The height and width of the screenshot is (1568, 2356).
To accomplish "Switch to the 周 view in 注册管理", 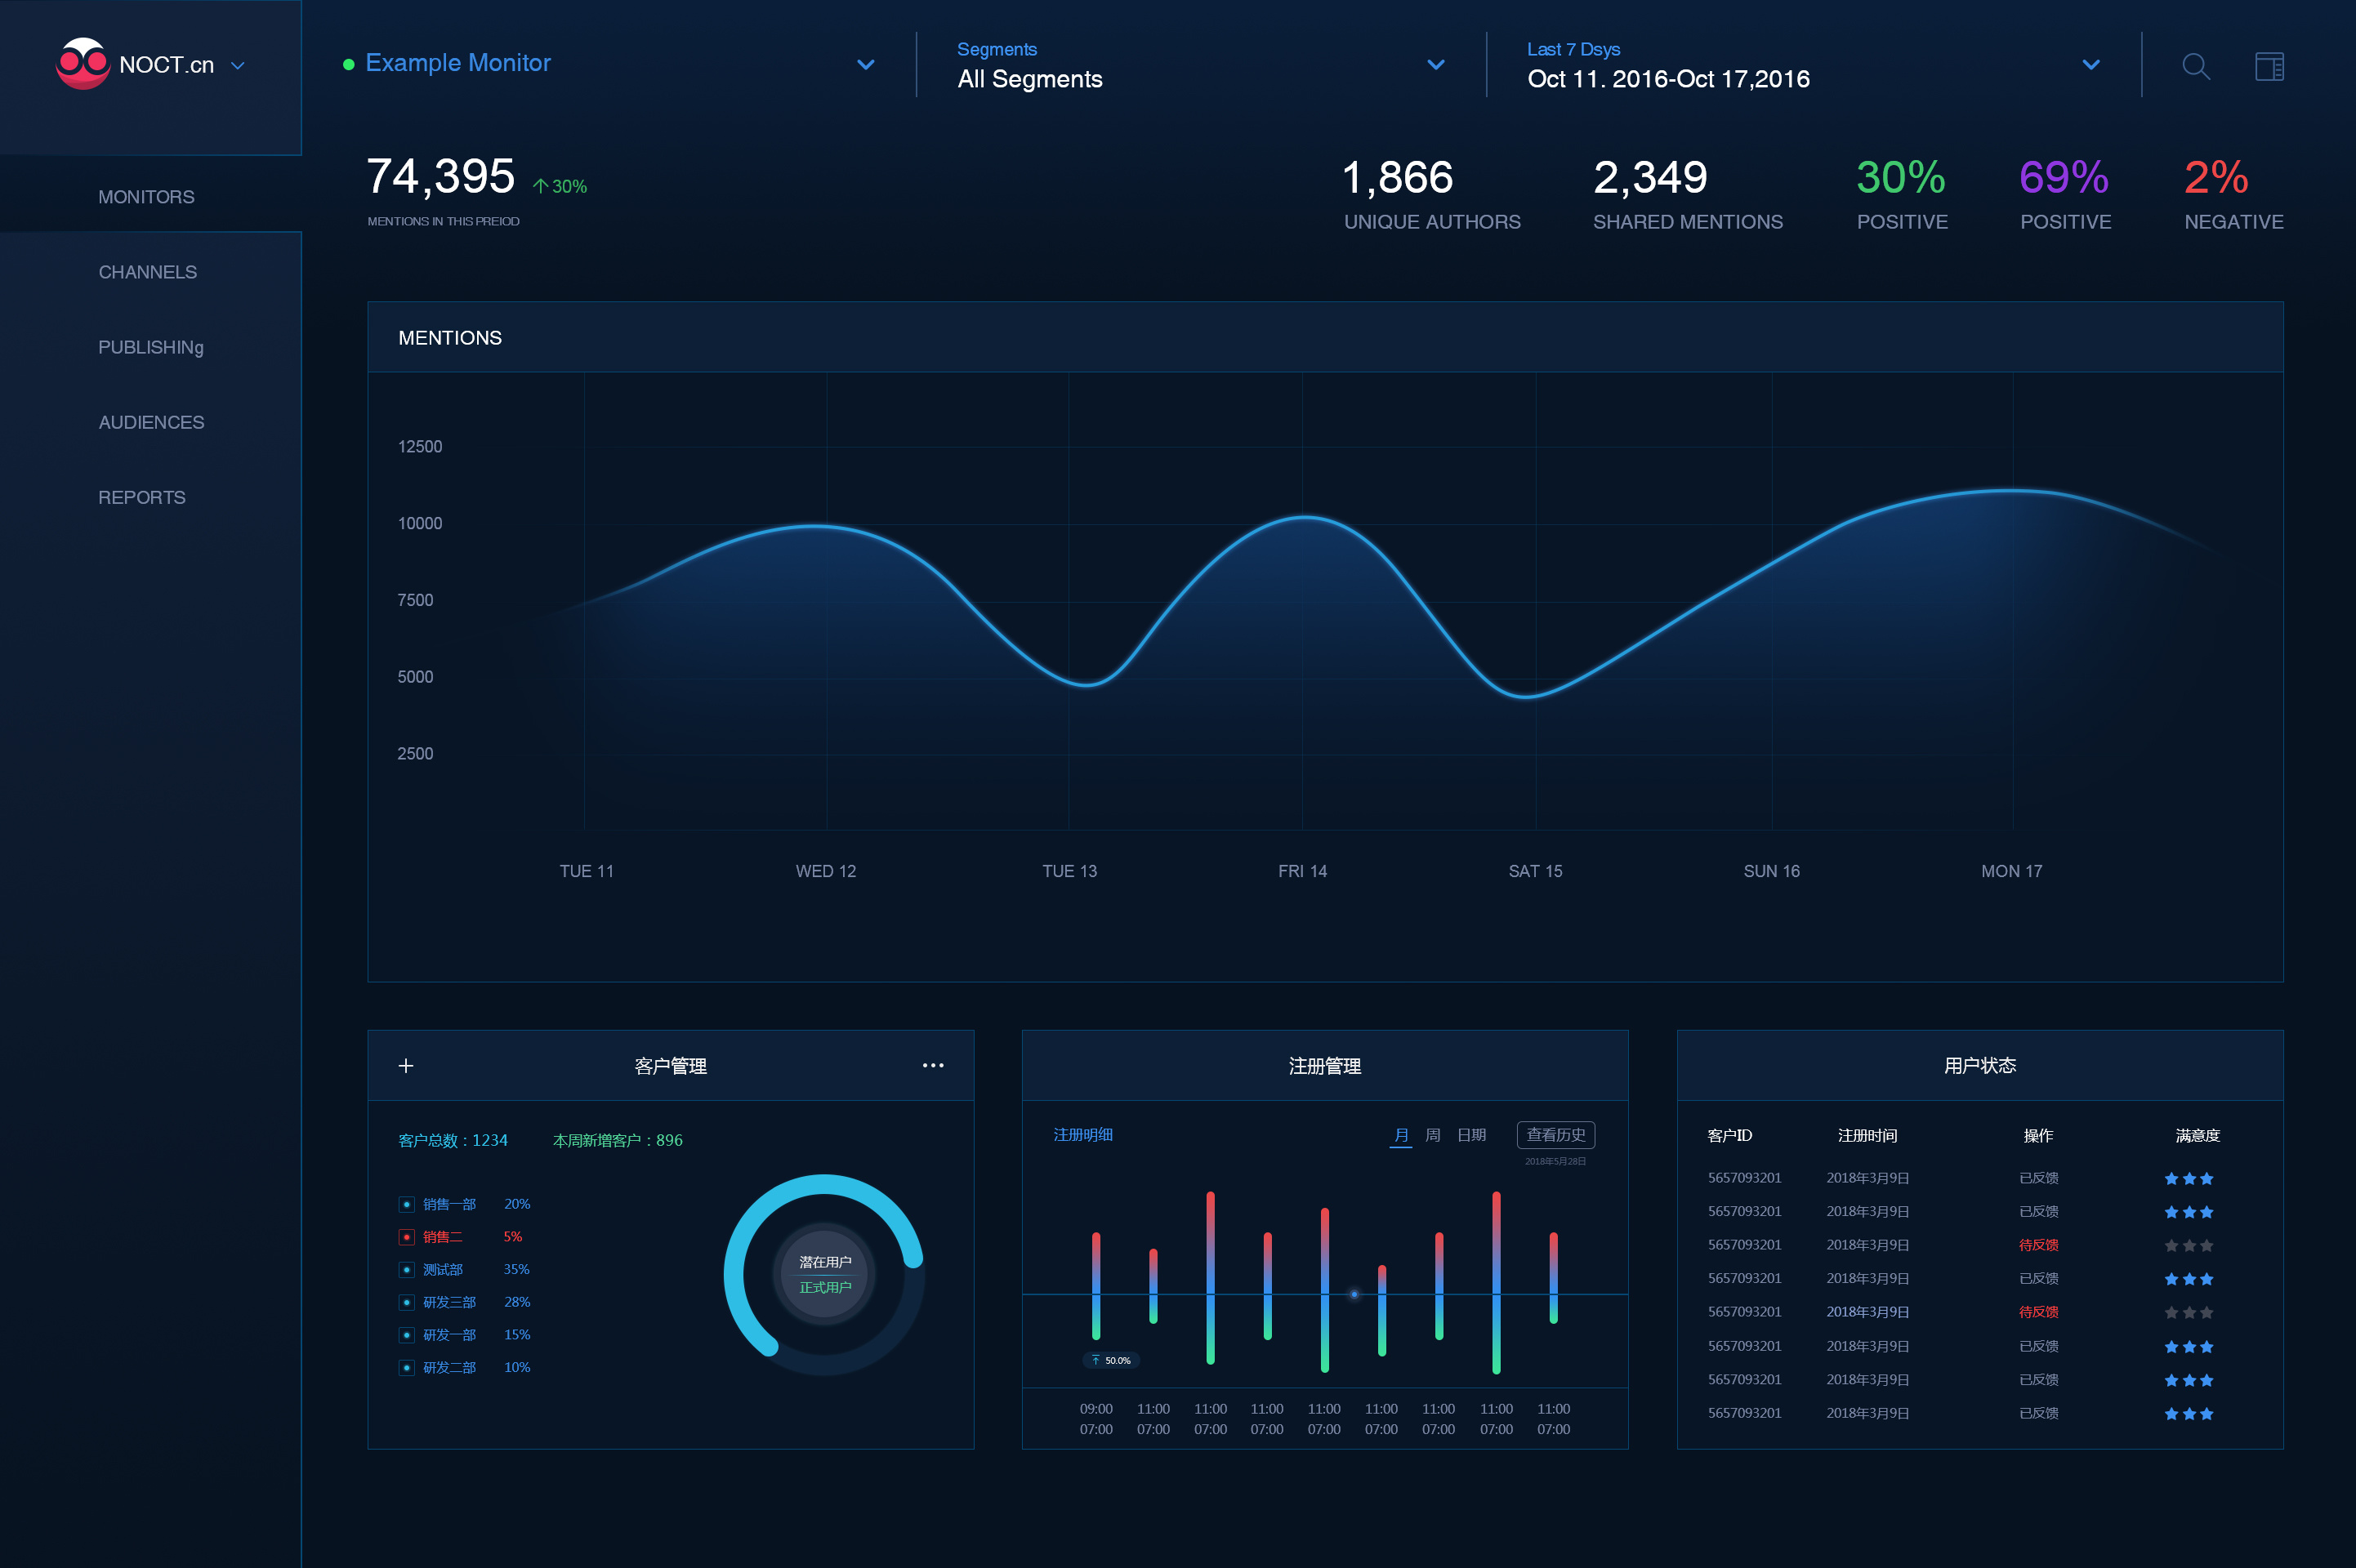I will tap(1433, 1135).
